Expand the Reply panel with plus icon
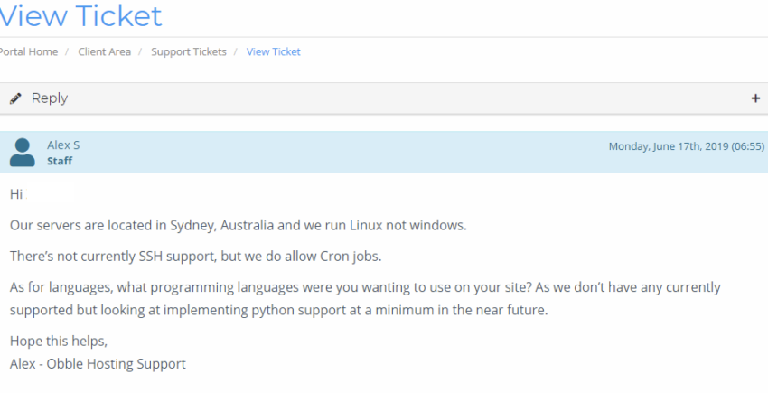 tap(755, 98)
